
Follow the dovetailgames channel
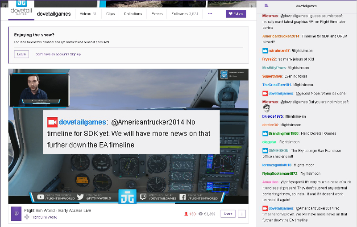[x=236, y=14]
